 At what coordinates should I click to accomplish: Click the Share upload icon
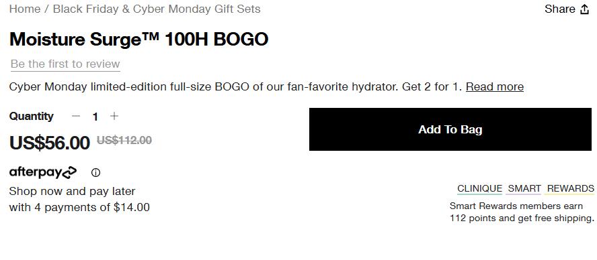[584, 9]
